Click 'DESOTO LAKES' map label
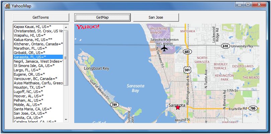 pyautogui.click(x=243, y=66)
